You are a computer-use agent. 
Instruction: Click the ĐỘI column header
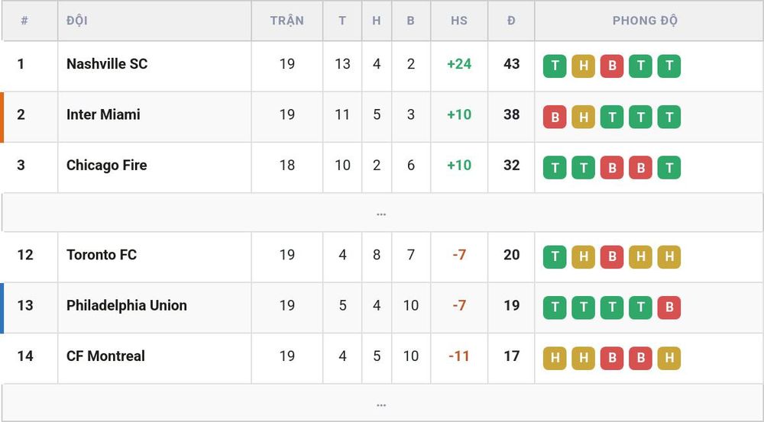tap(77, 21)
